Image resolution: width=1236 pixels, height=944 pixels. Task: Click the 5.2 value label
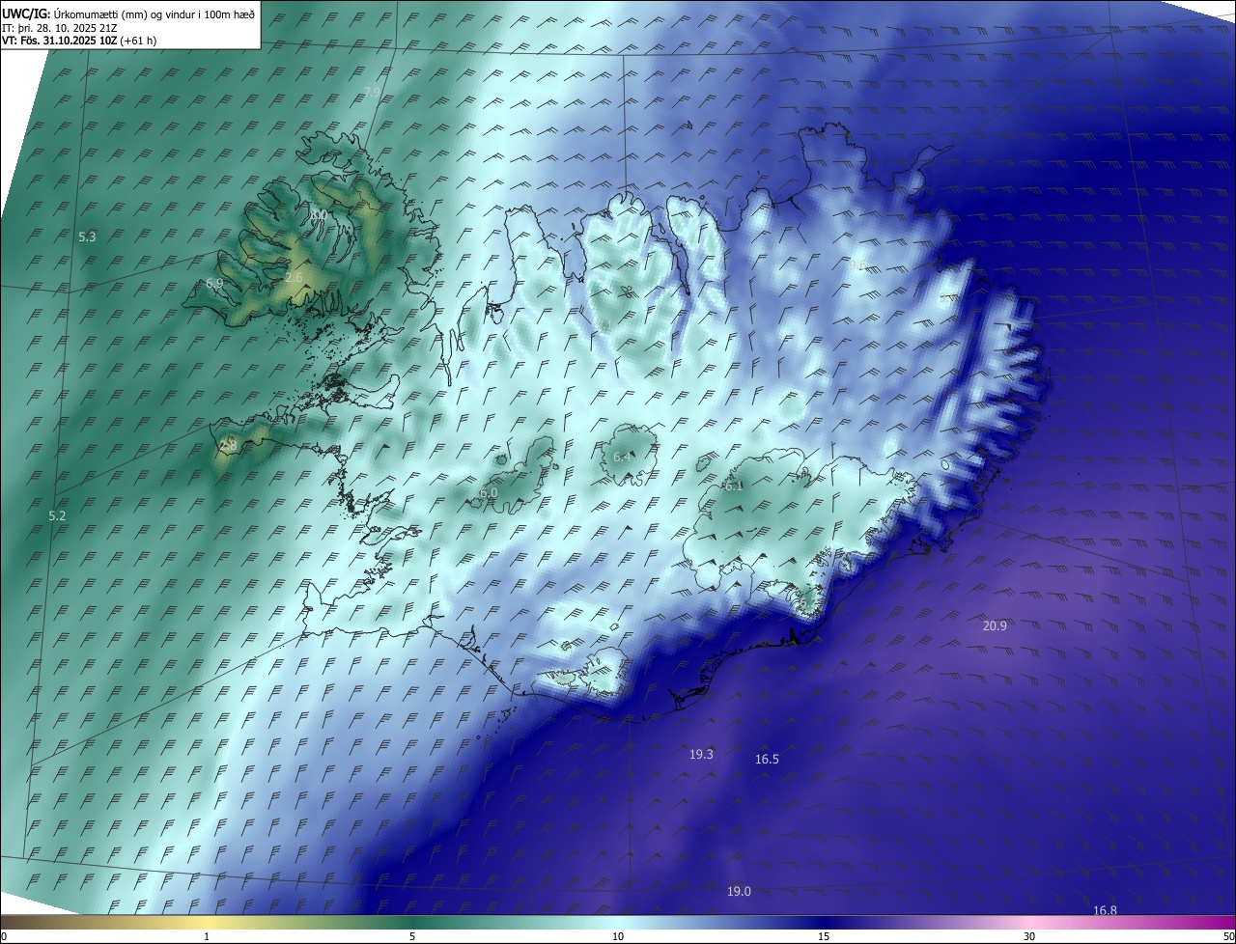coord(57,516)
